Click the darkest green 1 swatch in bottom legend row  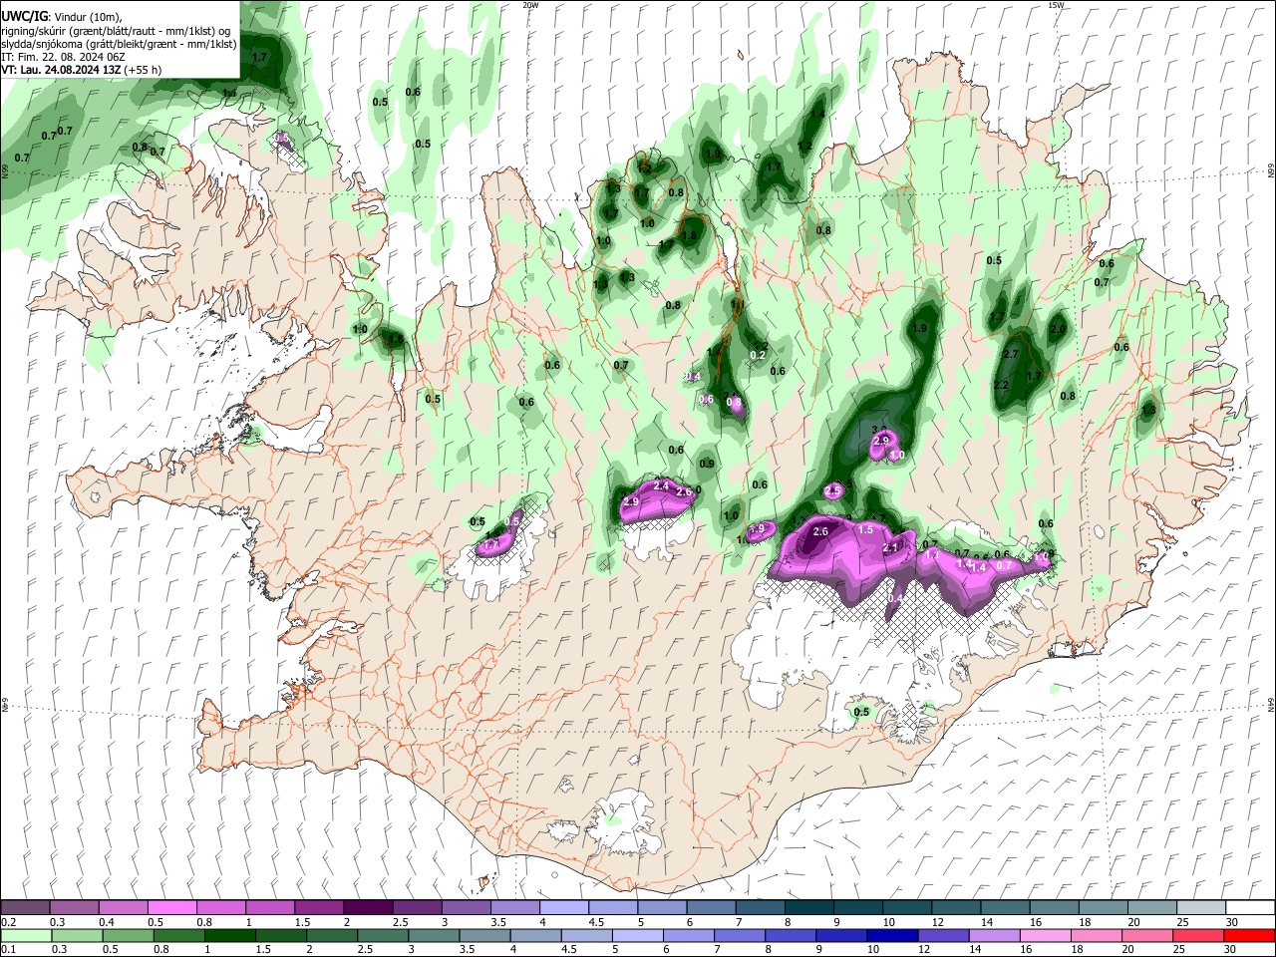click(x=229, y=936)
